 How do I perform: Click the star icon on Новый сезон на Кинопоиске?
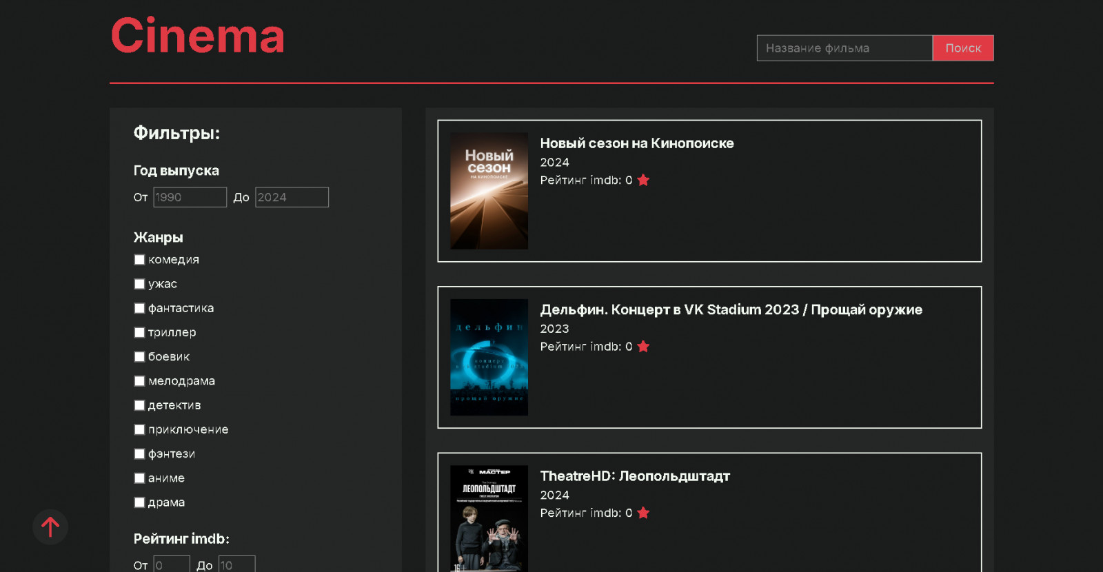643,180
